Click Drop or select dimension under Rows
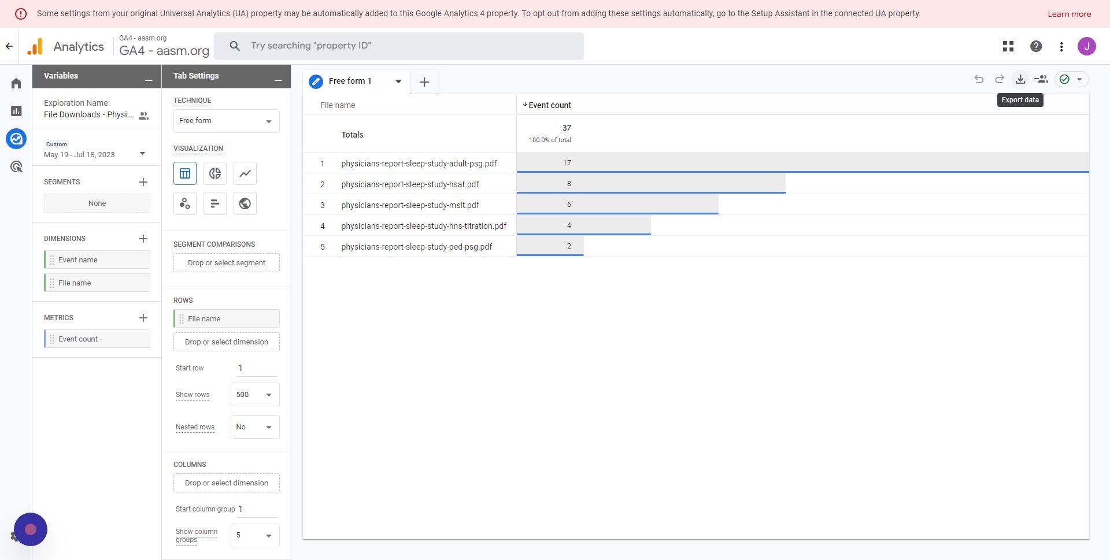The height and width of the screenshot is (560, 1110). (227, 342)
